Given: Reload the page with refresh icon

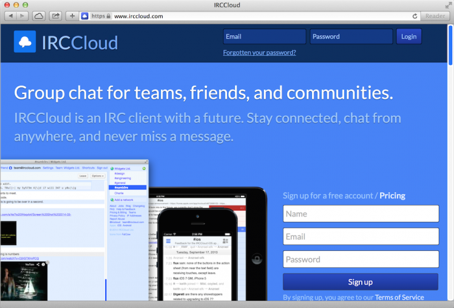Looking at the screenshot, I should pyautogui.click(x=414, y=16).
